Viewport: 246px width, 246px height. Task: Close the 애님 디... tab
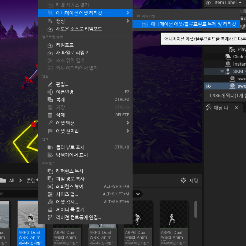coord(236,108)
